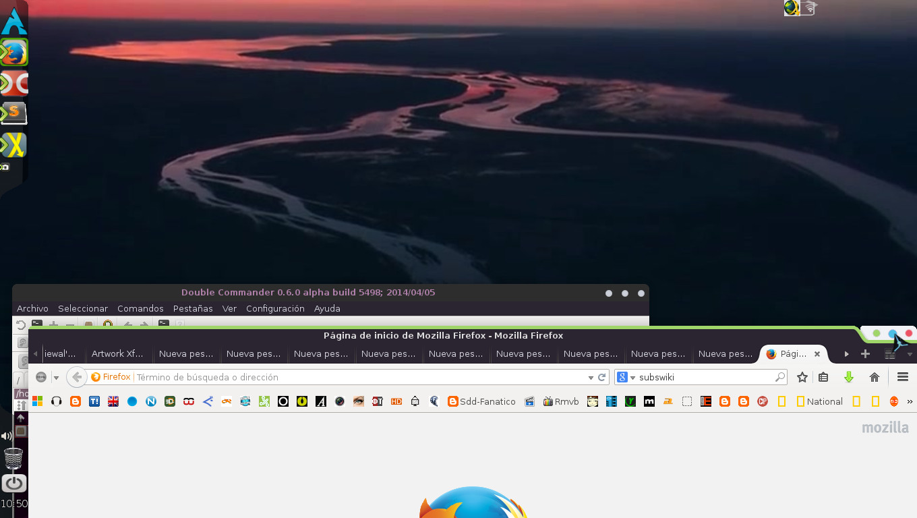Click the search magnifier in the search box

click(x=780, y=377)
